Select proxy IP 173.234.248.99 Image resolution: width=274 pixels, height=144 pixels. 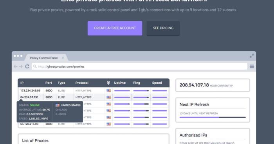31,90
